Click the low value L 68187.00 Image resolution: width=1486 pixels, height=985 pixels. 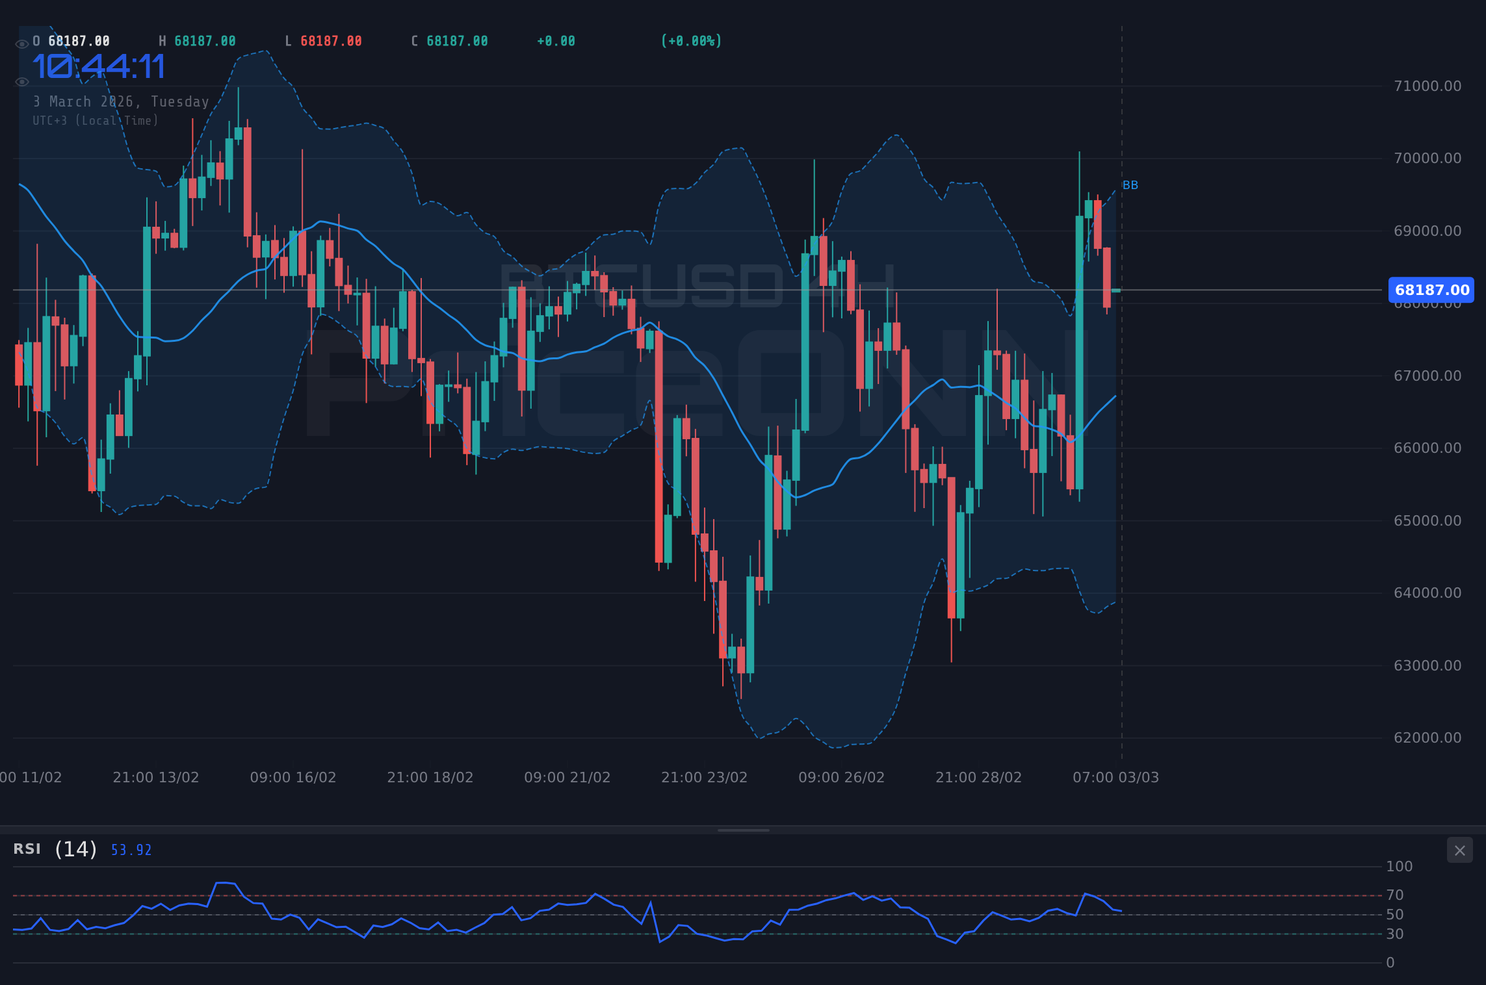click(323, 40)
